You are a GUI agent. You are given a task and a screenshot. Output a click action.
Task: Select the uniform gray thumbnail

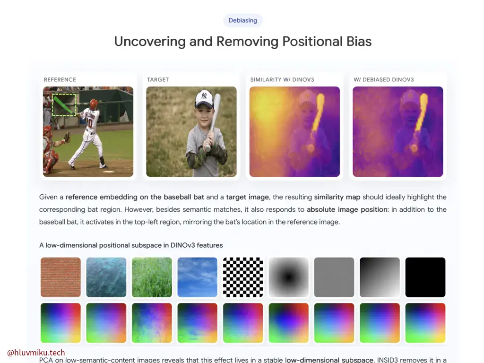pos(334,277)
